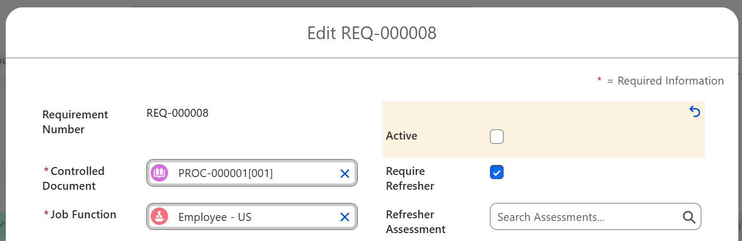This screenshot has height=241, width=742.
Task: Undo the Active field change
Action: pos(694,112)
